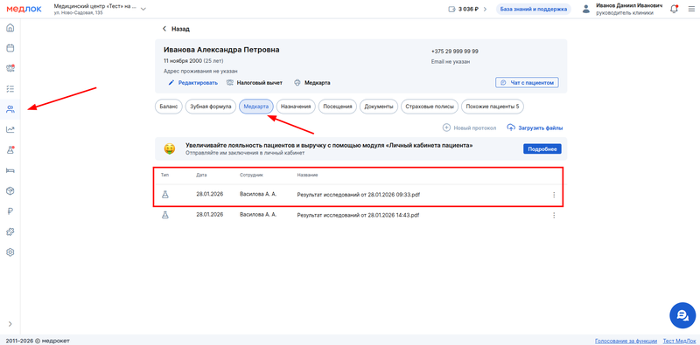Open the Home icon in the sidebar

coord(10,28)
